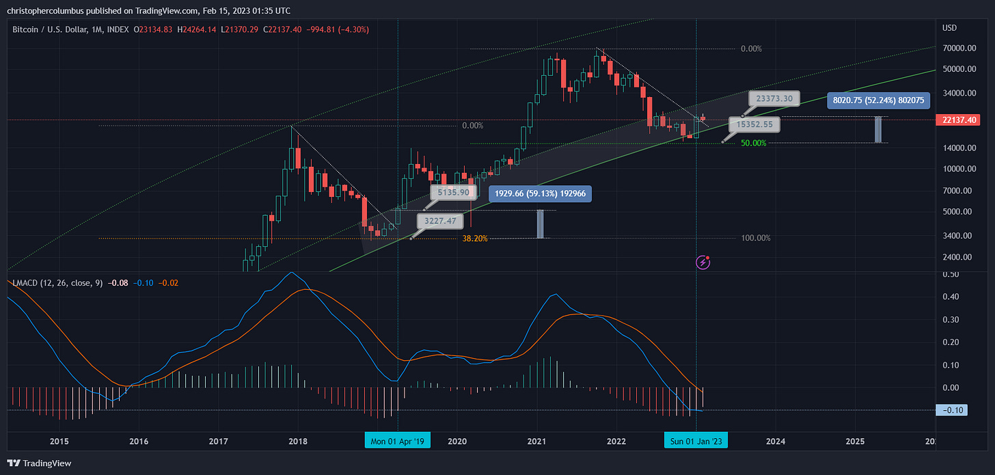Click the 7000.00 price axis label
The image size is (995, 475).
(959, 190)
